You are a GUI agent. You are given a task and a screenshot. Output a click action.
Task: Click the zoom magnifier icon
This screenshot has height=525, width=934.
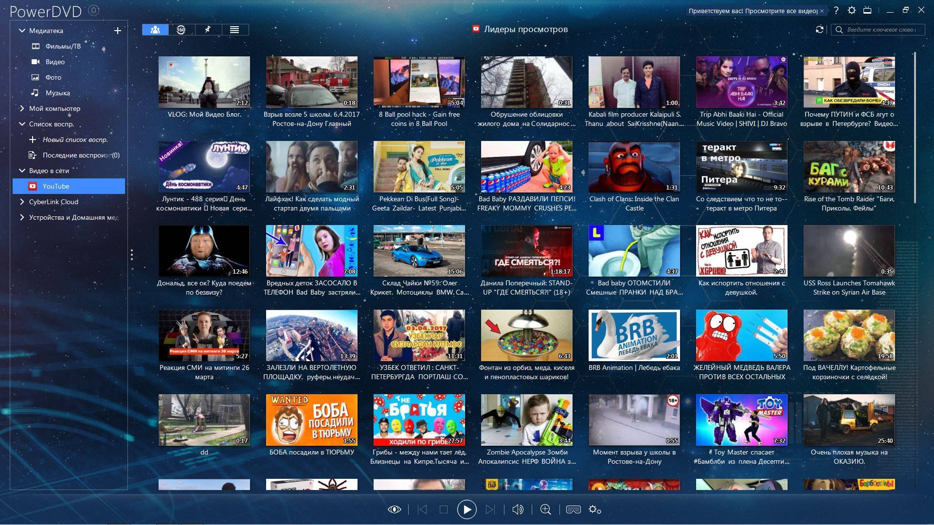click(x=545, y=509)
